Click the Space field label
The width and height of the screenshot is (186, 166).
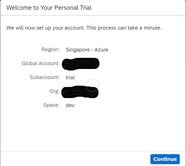pos(51,105)
